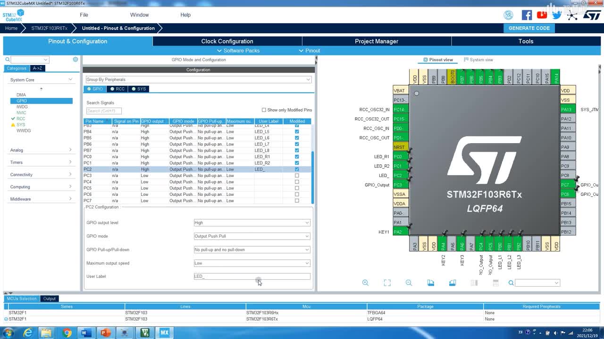This screenshot has width=604, height=339.
Task: Click the User Label input field
Action: click(x=252, y=276)
